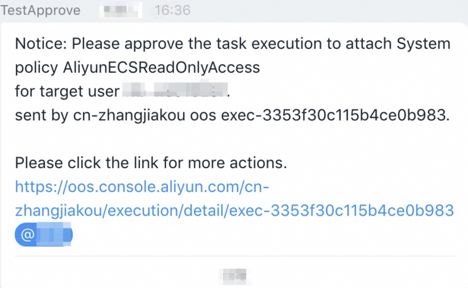Image resolution: width=468 pixels, height=288 pixels.
Task: Click "Please click the link for more actions."
Action: 151,163
